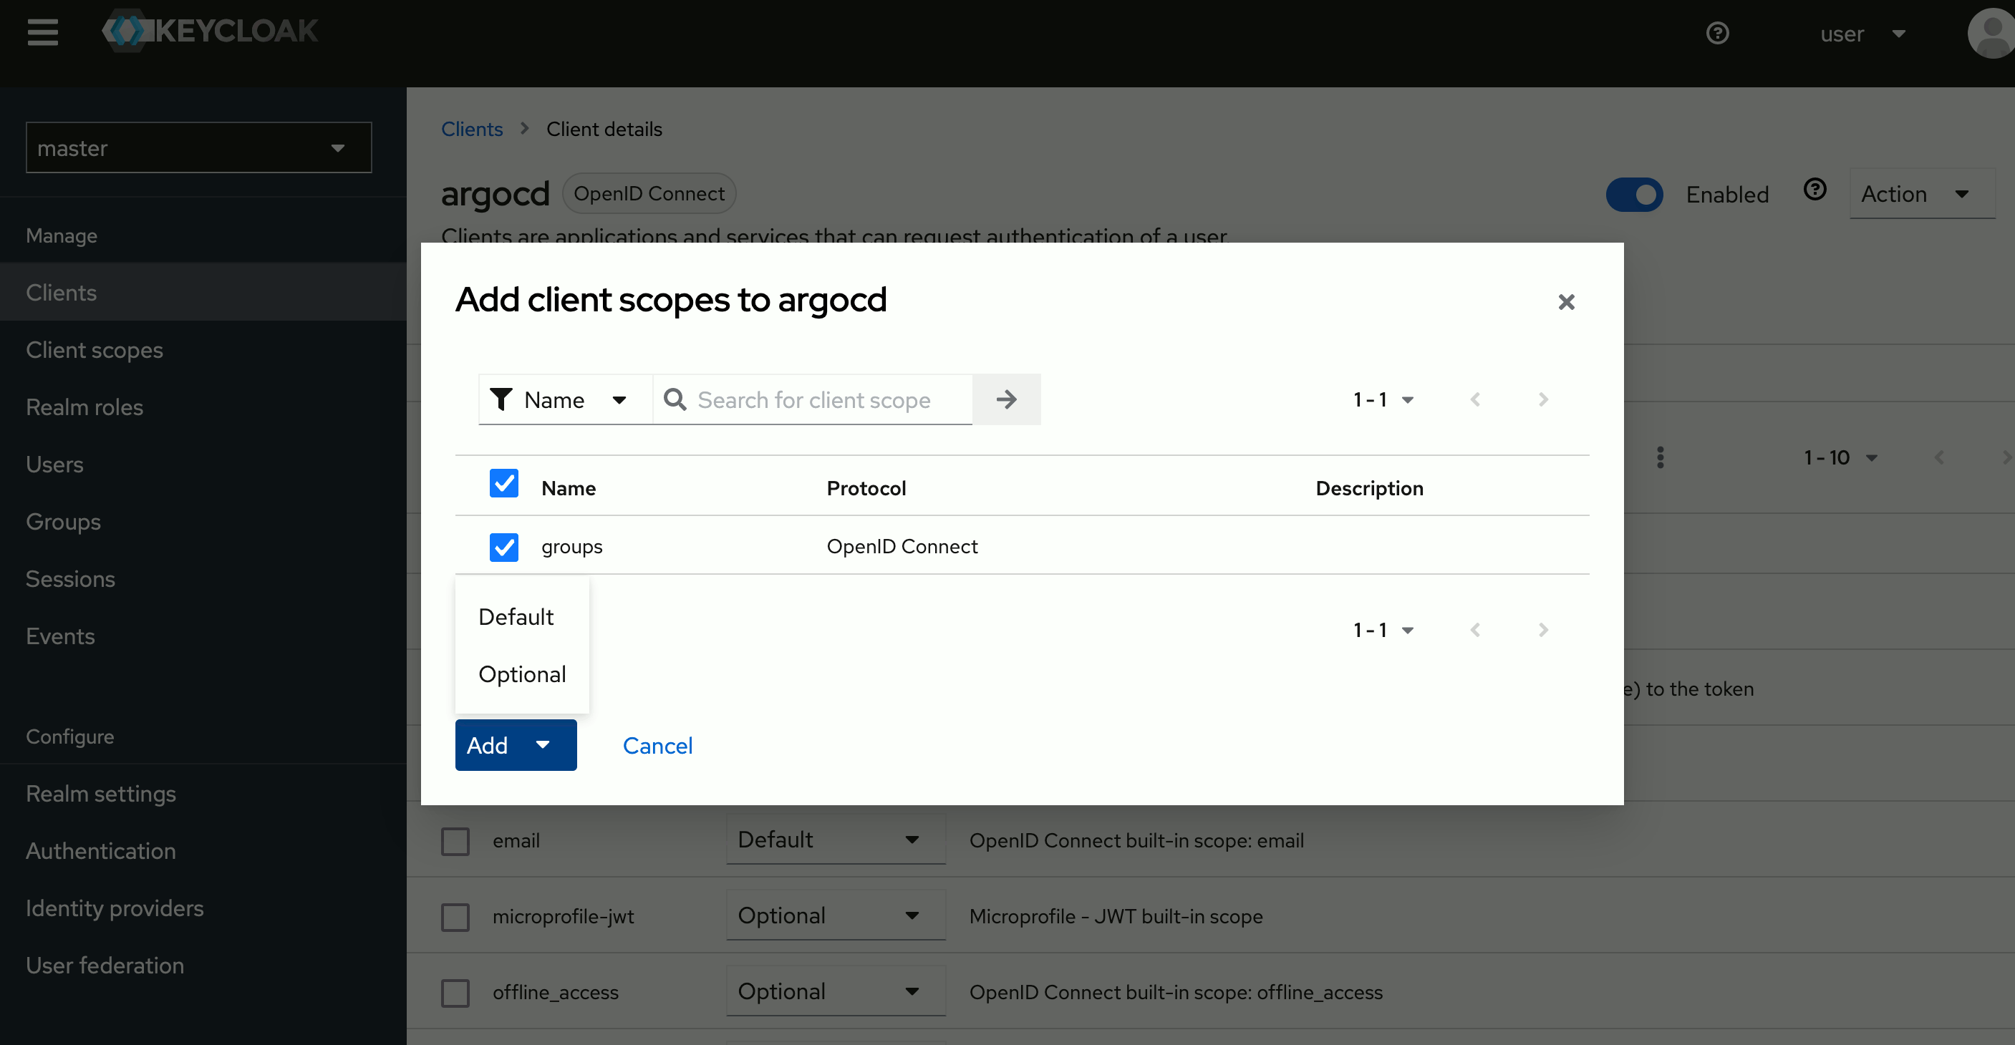This screenshot has height=1045, width=2015.
Task: Click the search arrow submit button
Action: tap(1006, 399)
